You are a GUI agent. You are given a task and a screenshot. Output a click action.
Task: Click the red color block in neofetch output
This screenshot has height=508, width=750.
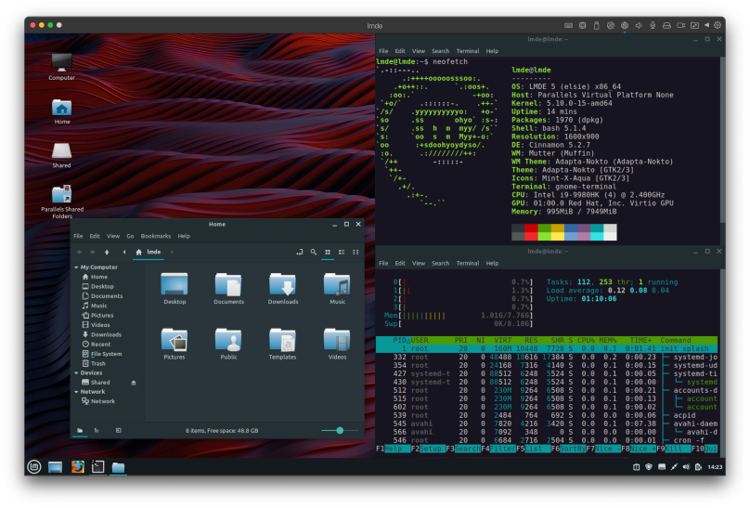[x=531, y=232]
